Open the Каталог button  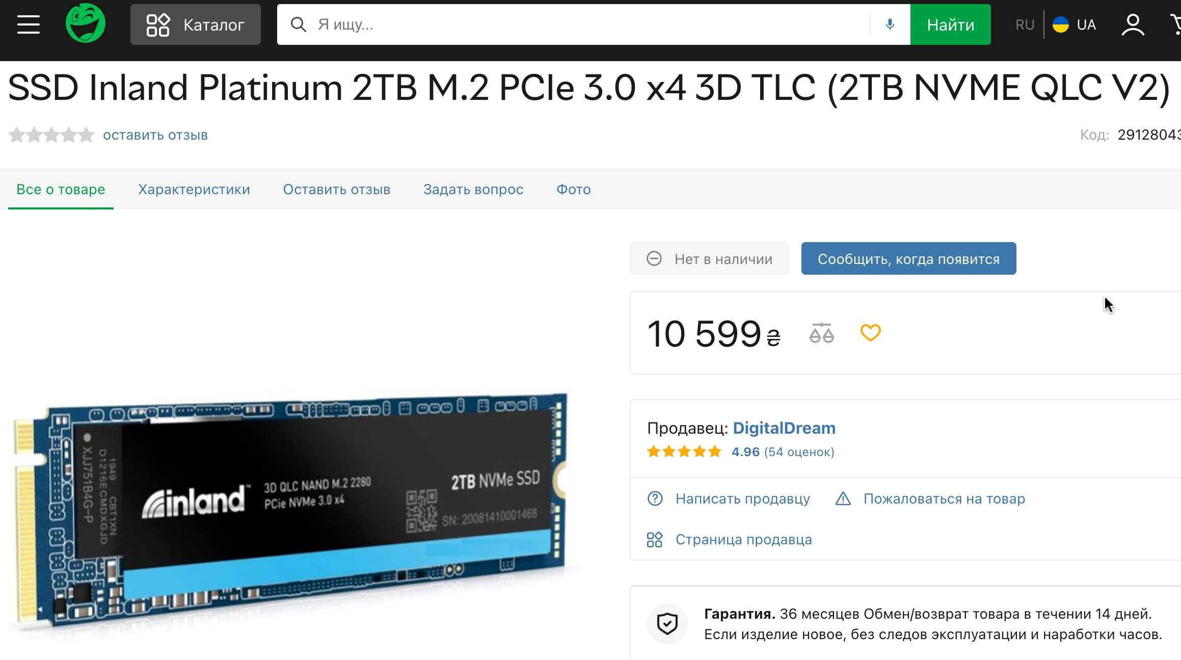[196, 24]
